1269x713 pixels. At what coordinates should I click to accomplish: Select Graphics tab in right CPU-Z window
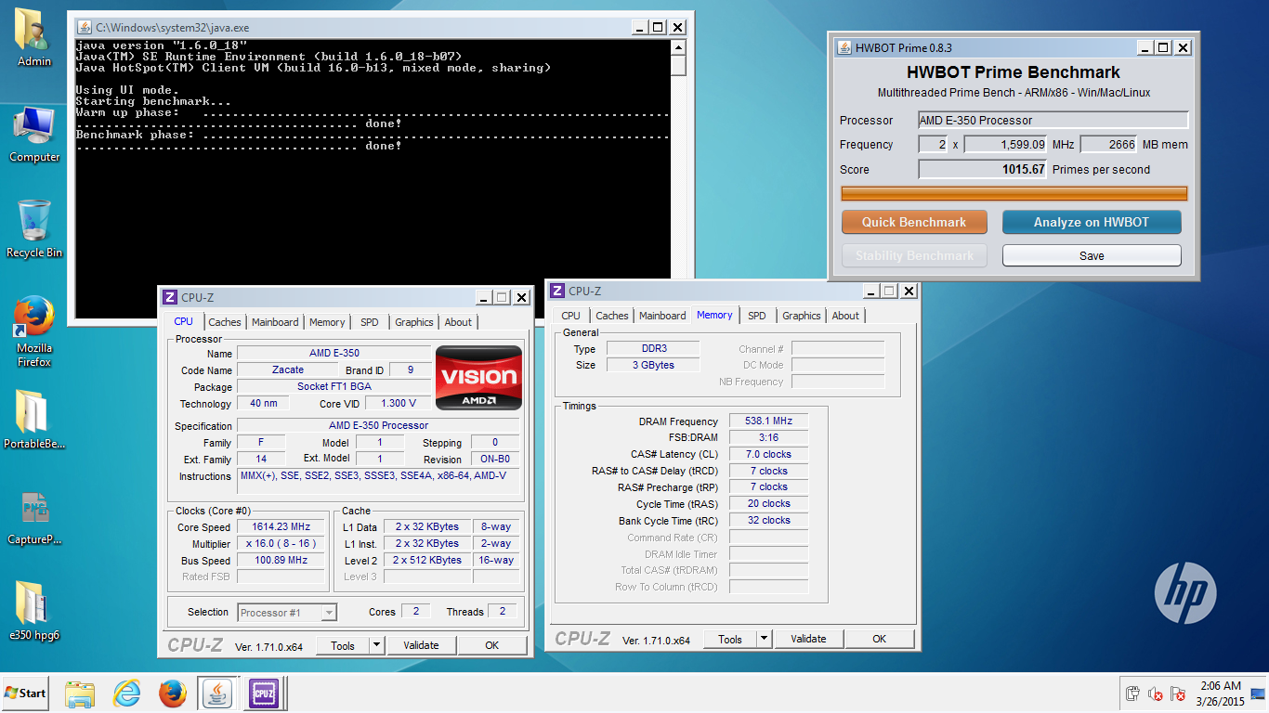802,316
